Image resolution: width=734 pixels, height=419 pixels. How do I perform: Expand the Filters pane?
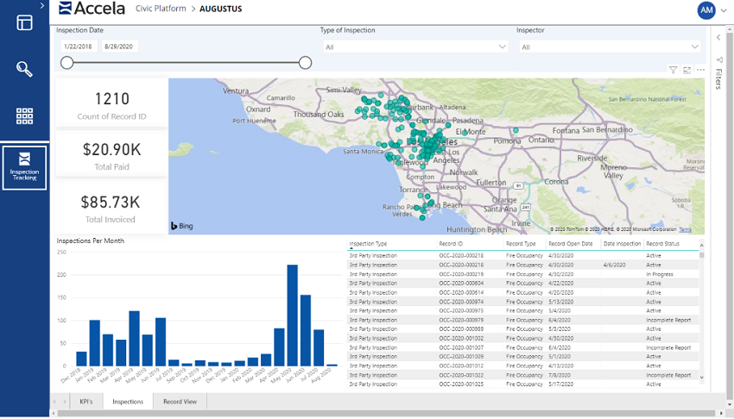click(718, 38)
